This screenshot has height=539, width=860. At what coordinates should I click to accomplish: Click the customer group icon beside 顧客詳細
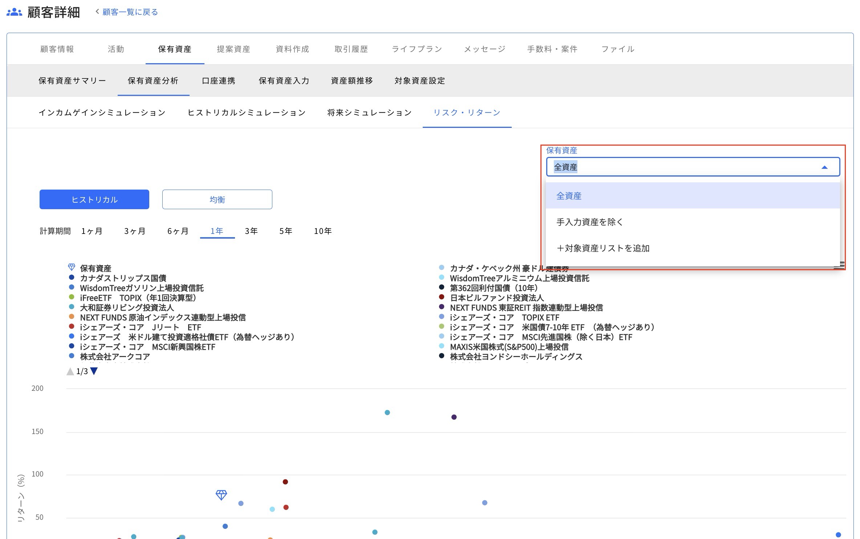coord(15,12)
